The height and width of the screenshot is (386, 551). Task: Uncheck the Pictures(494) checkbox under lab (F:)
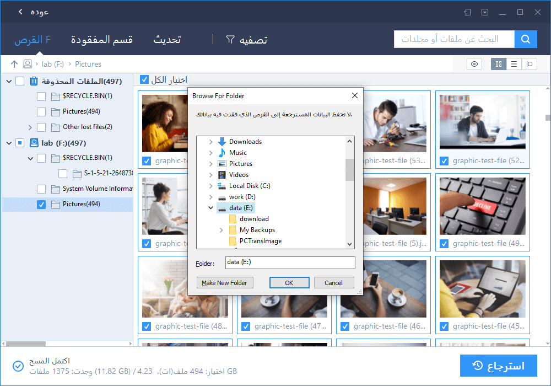(x=41, y=204)
